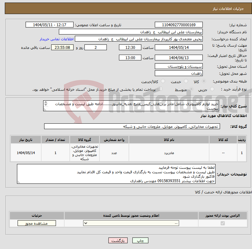Image resolution: width=252 pixels, height=249 pixels.
Task: Click the تعداد / مقدار column header
Action: tap(55, 140)
